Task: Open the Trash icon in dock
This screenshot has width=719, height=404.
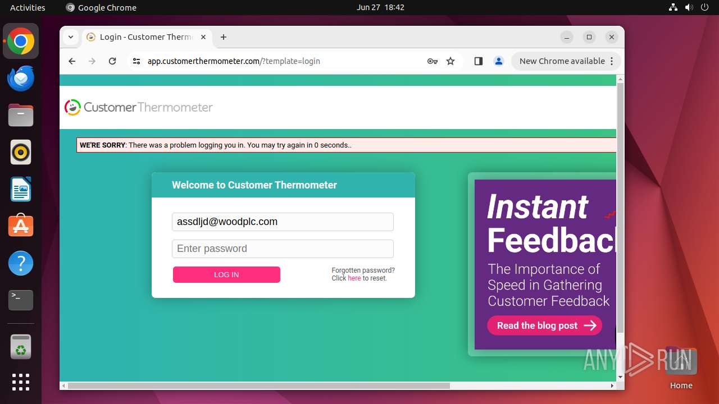Action: [21, 347]
